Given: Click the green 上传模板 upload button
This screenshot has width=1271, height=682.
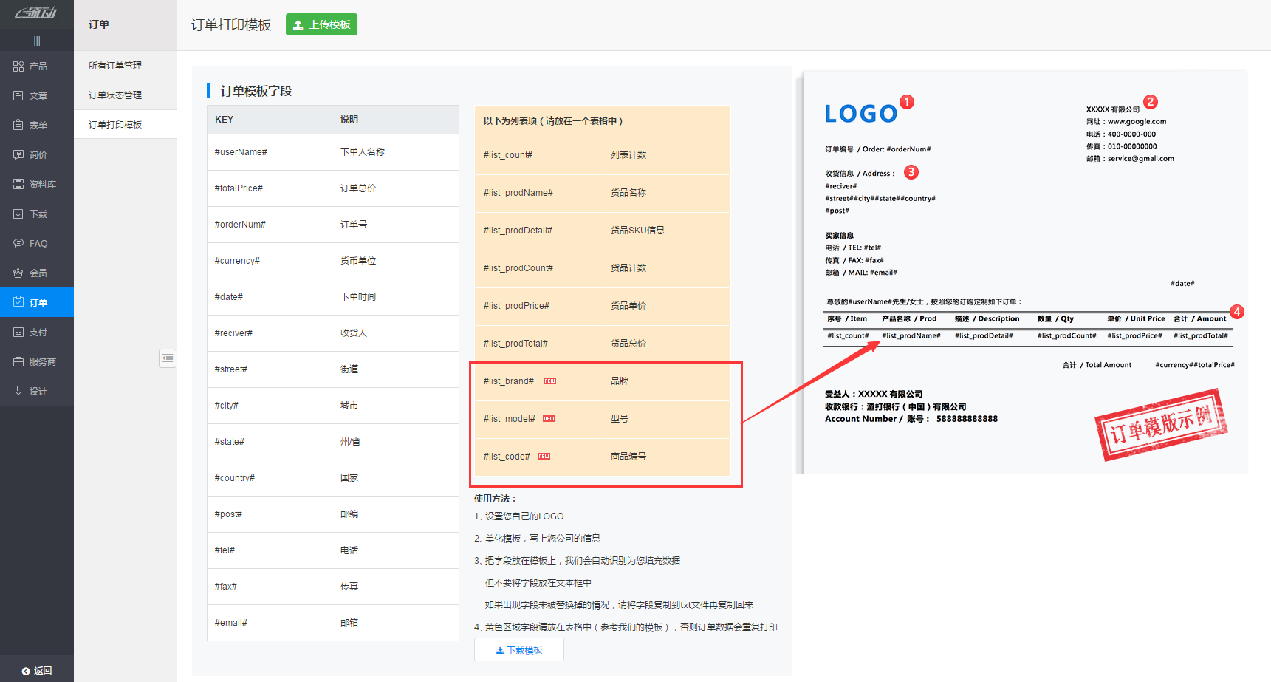Looking at the screenshot, I should point(321,24).
